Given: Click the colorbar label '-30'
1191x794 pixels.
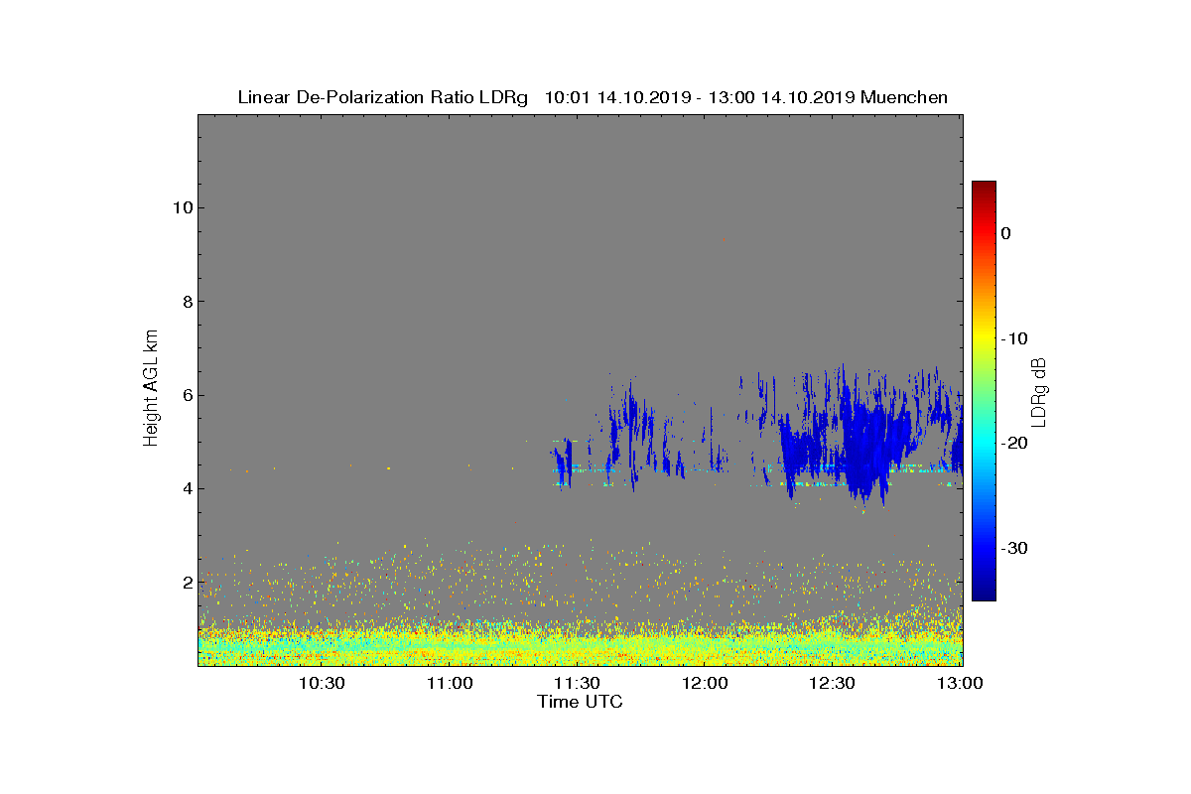Looking at the screenshot, I should click(x=1013, y=548).
